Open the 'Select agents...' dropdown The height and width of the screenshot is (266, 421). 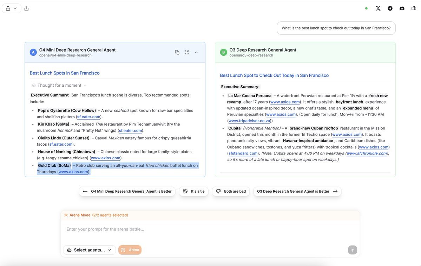(x=90, y=250)
